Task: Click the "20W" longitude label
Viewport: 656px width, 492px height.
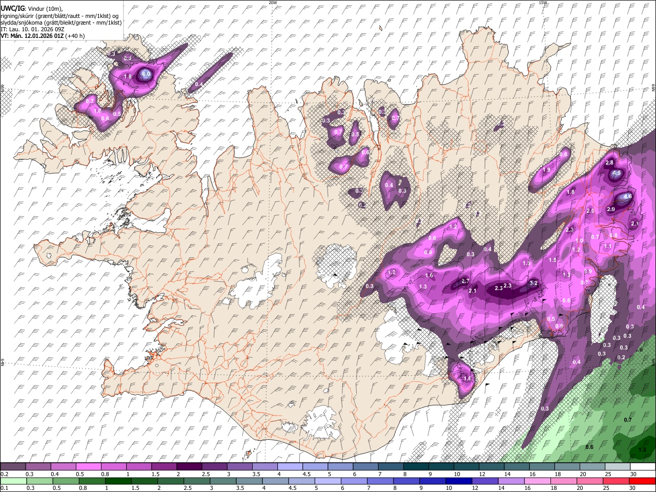Action: pyautogui.click(x=273, y=3)
